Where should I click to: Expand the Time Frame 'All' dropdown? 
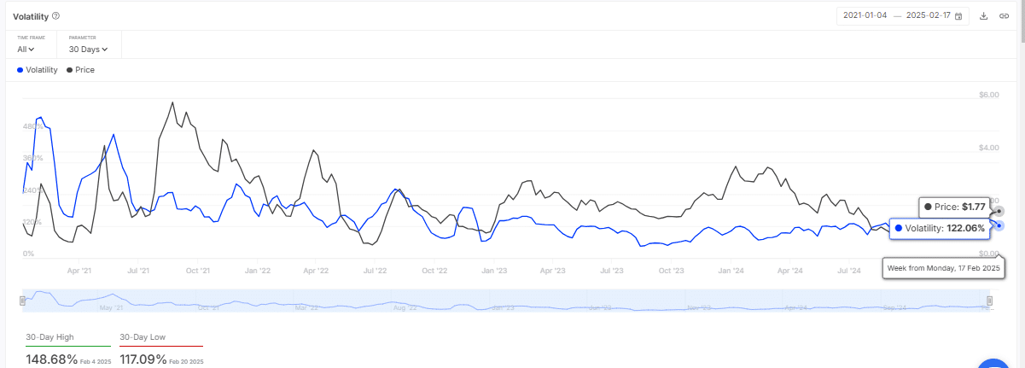(27, 50)
